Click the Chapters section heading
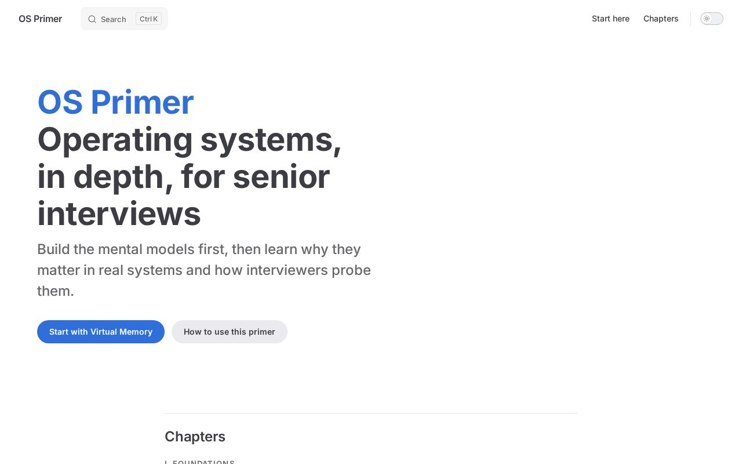742x464 pixels. [195, 436]
